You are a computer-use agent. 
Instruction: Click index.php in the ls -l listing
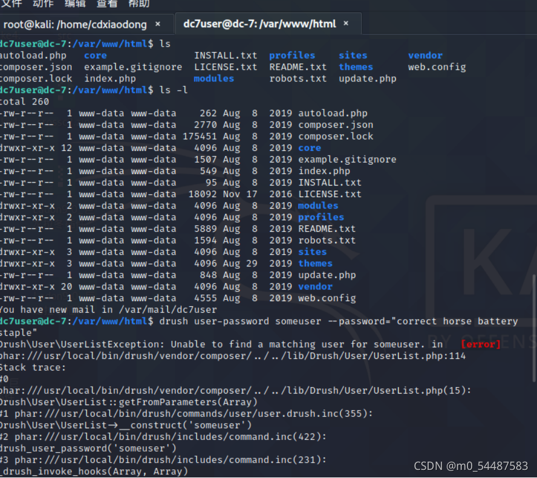click(x=324, y=171)
